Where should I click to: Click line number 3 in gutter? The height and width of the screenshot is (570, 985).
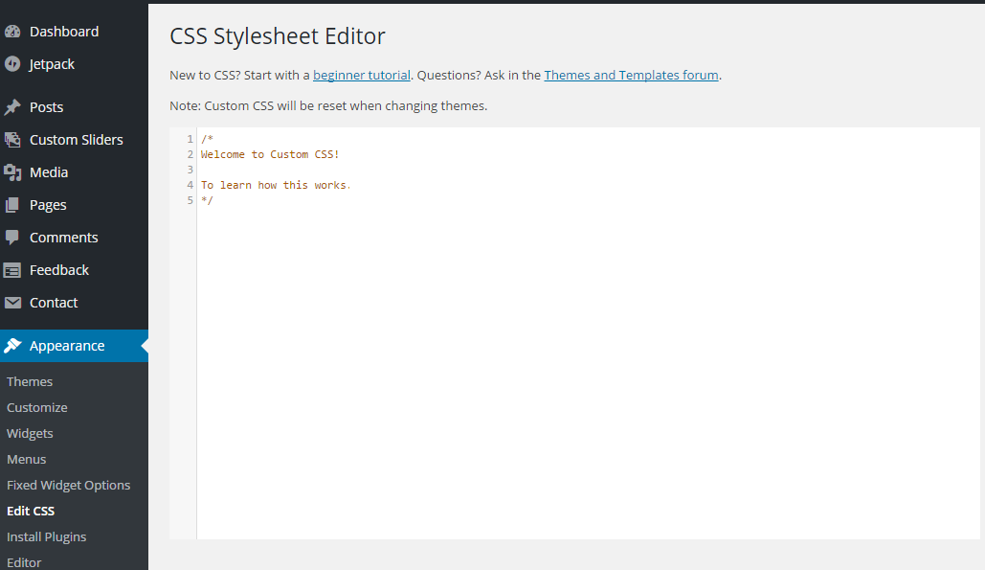point(190,170)
